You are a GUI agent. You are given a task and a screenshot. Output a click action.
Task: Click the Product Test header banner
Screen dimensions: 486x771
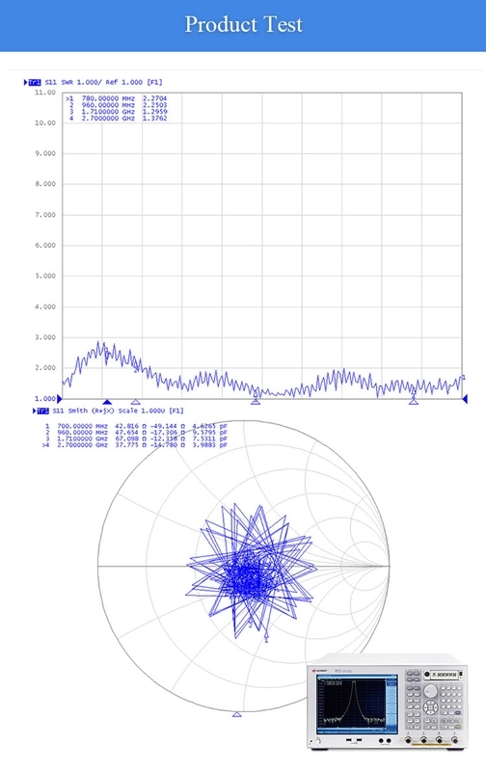click(243, 26)
